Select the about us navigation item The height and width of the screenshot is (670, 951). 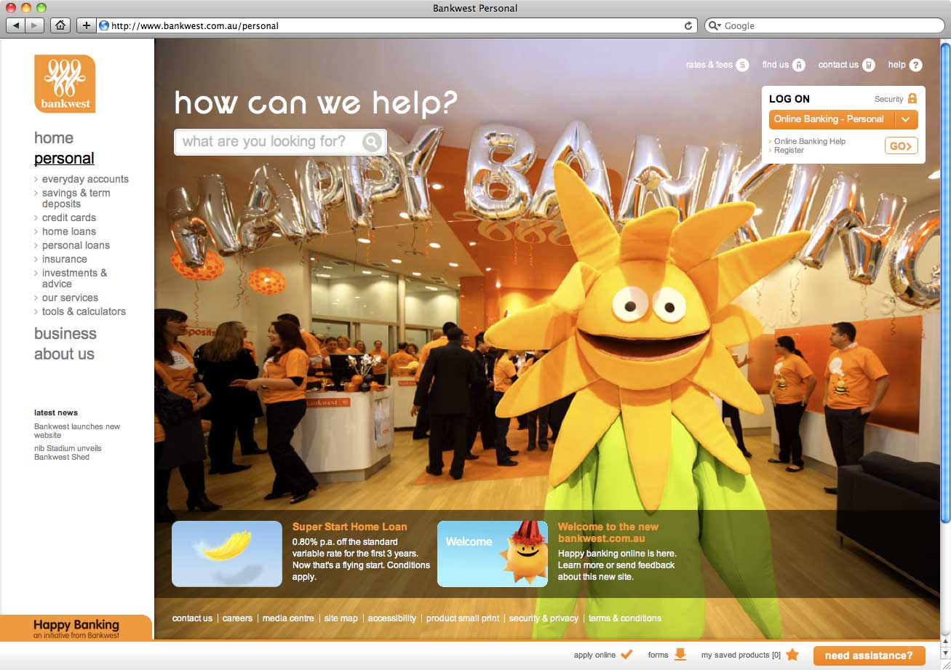click(64, 354)
